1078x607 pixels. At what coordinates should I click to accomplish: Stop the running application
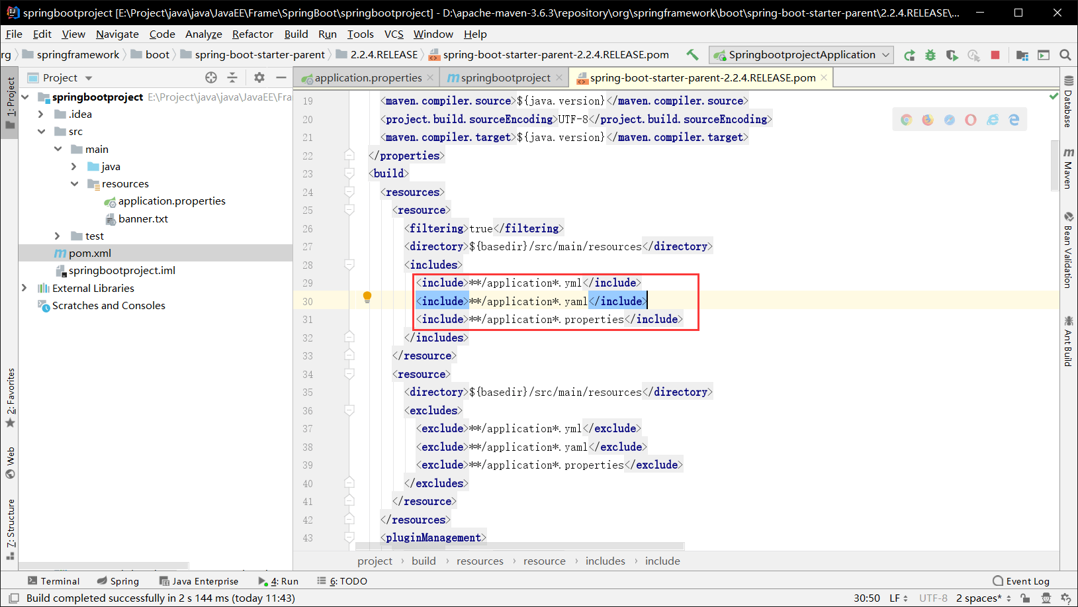(x=995, y=55)
